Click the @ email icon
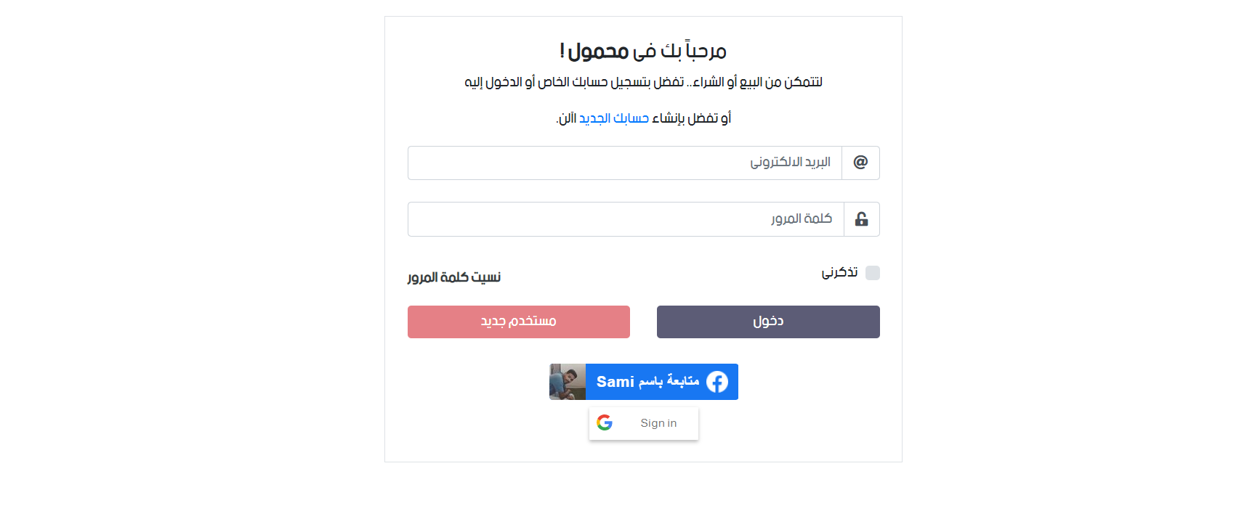Viewport: 1239px width, 519px height. click(x=860, y=163)
